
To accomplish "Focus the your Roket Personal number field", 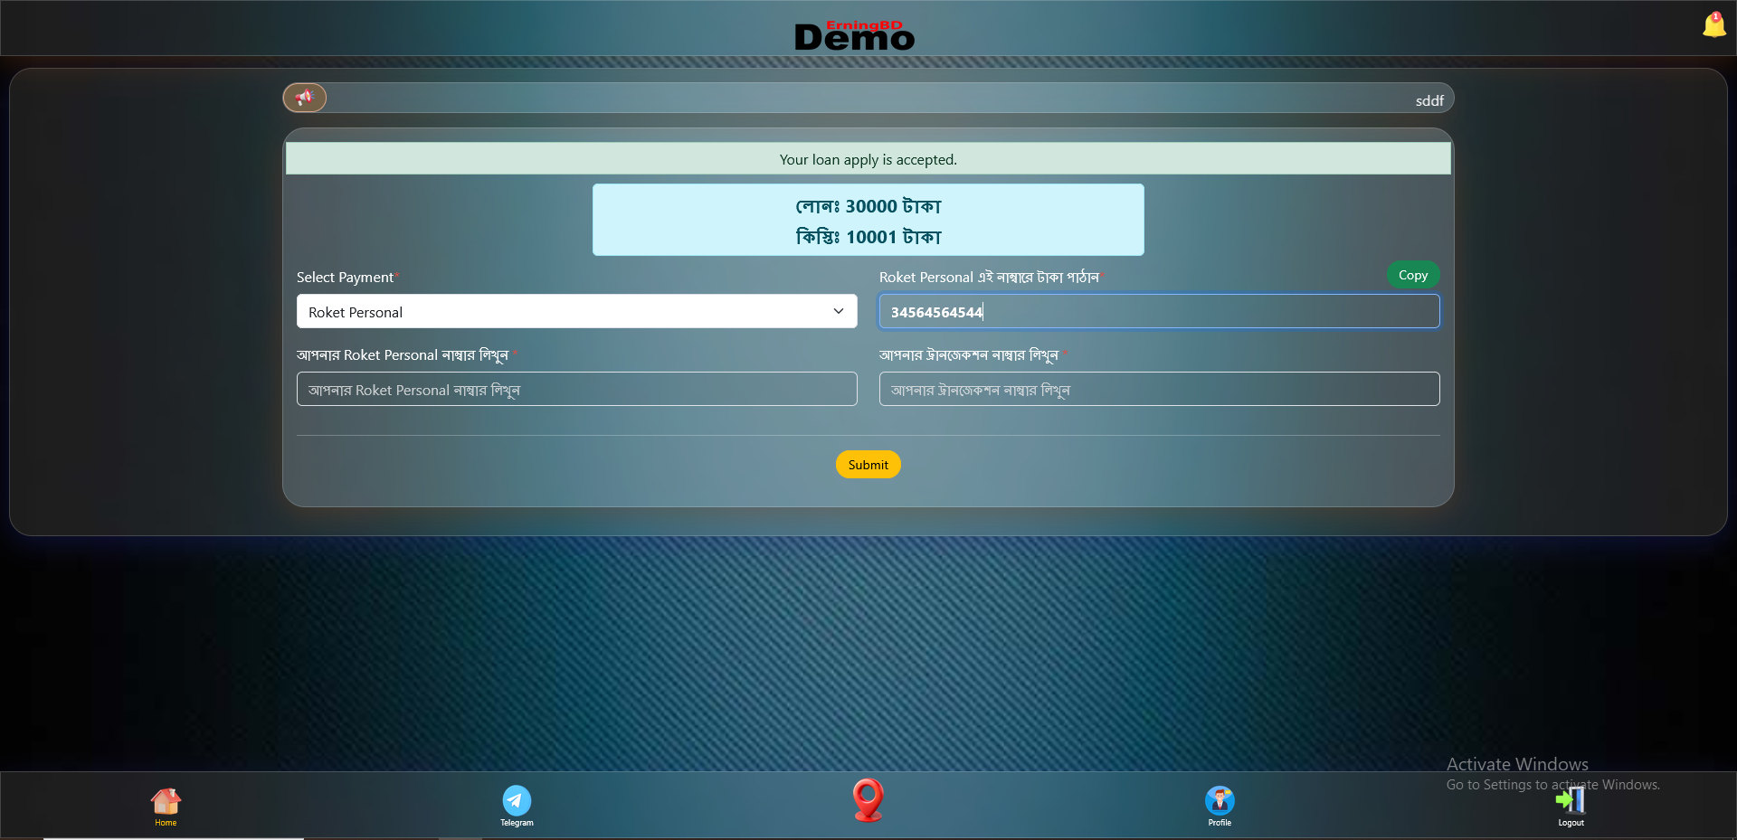I will point(576,390).
